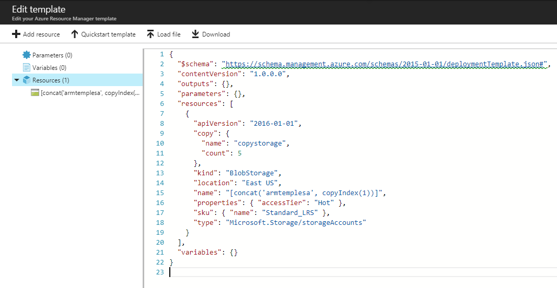
Task: Click the Variables document icon
Action: point(27,67)
